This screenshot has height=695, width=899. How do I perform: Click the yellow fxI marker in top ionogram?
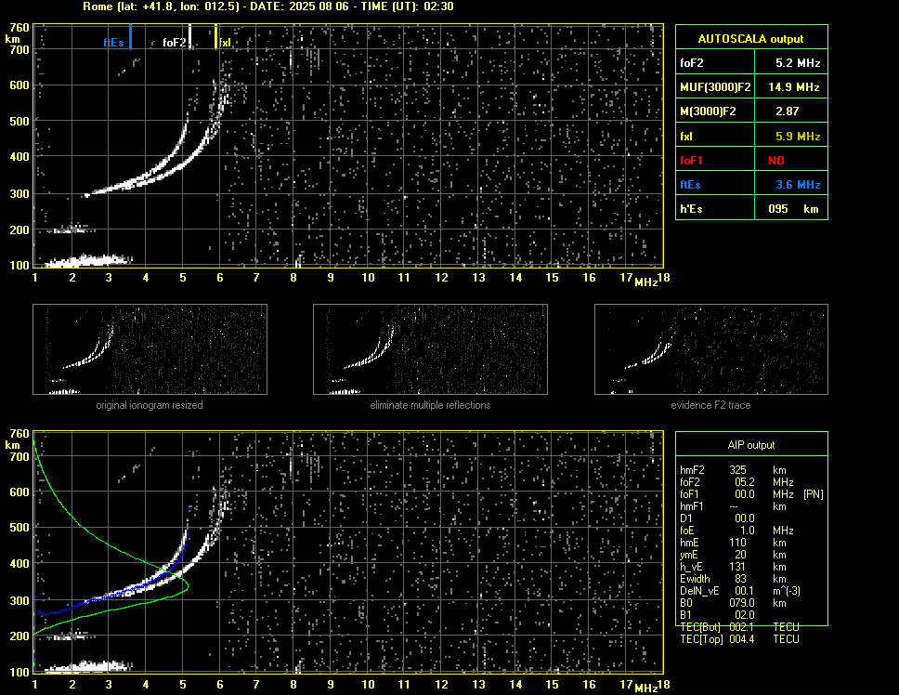coord(216,36)
